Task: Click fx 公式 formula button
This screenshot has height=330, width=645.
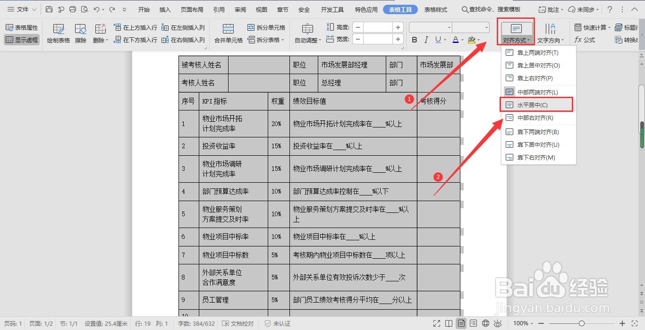Action: pyautogui.click(x=585, y=40)
